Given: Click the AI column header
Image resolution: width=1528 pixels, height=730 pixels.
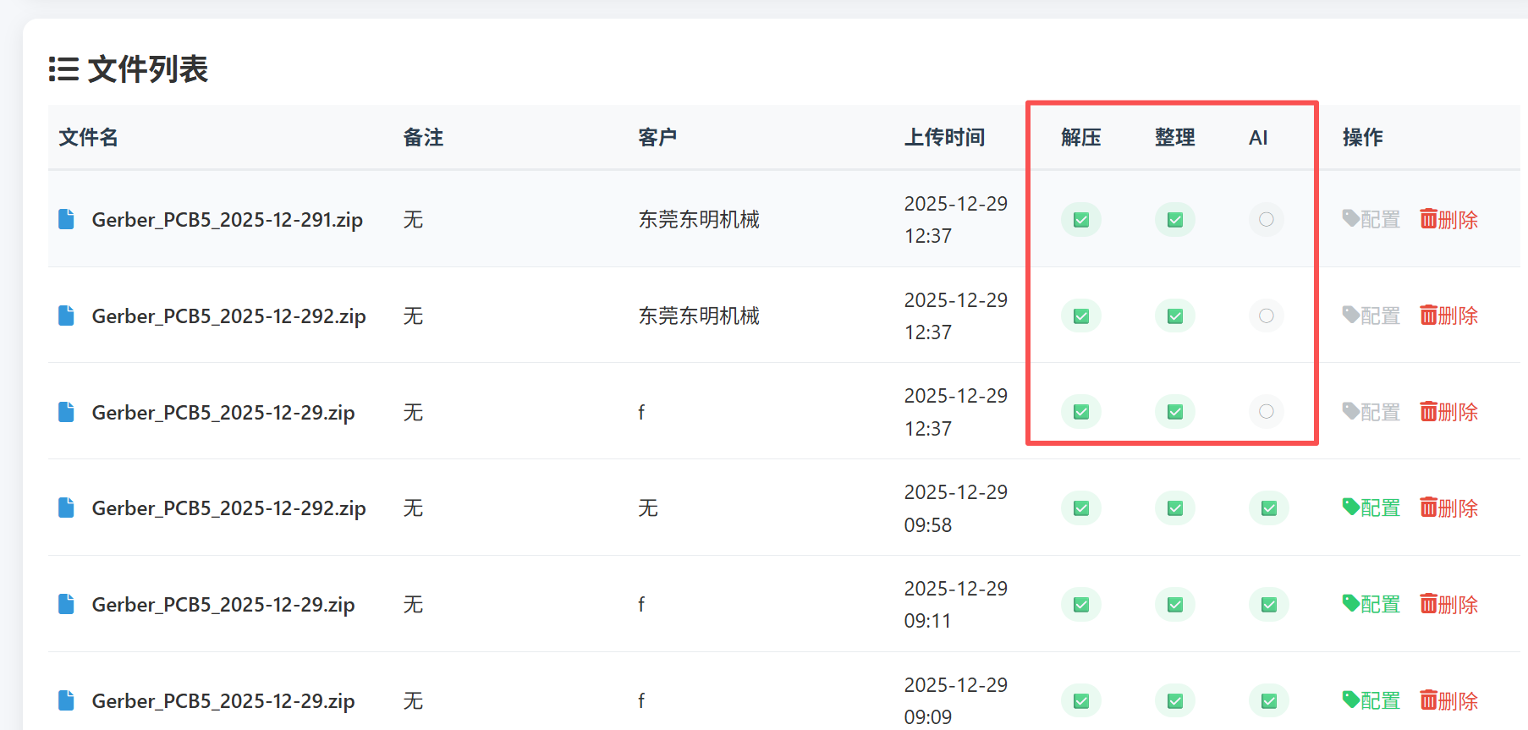Looking at the screenshot, I should [1258, 137].
